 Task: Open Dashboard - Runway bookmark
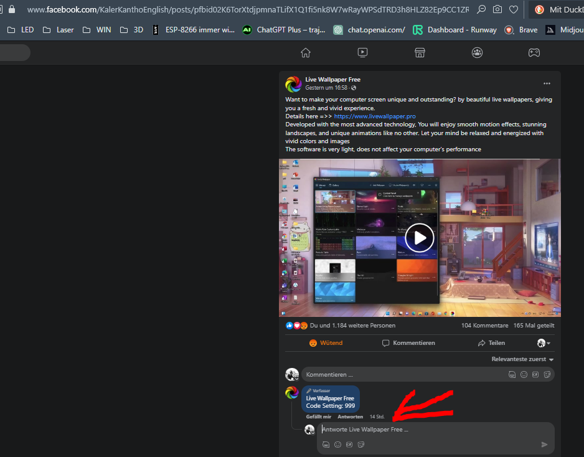(454, 30)
